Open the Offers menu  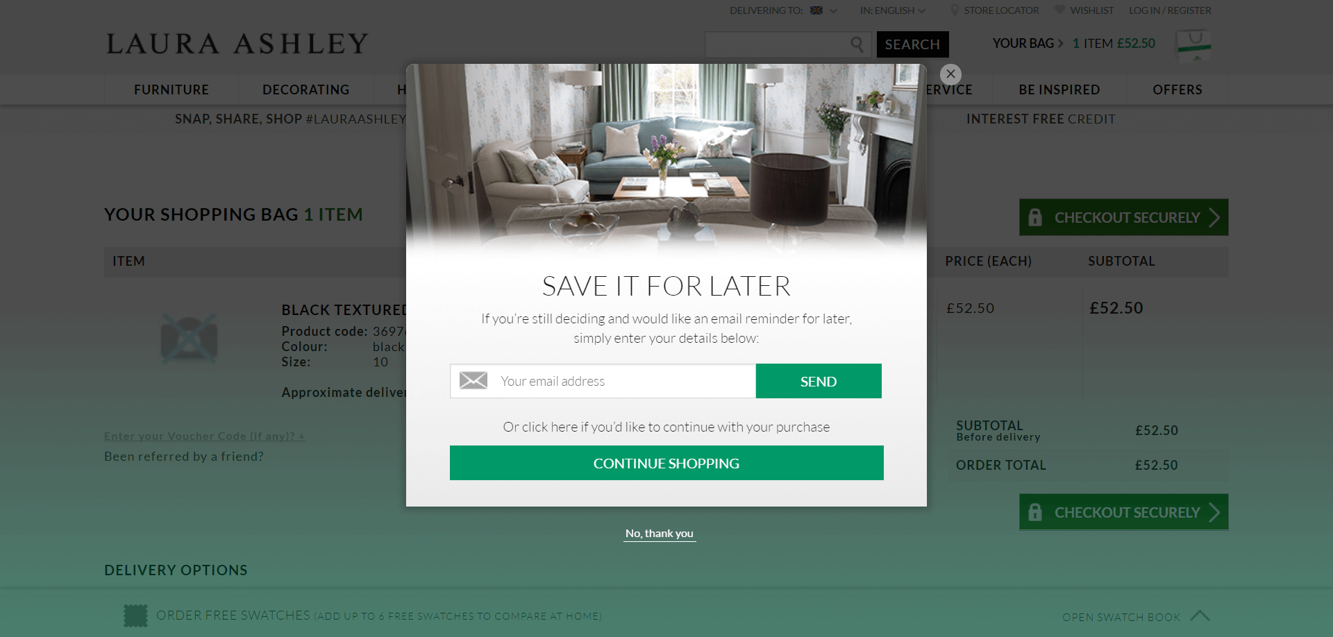pyautogui.click(x=1177, y=90)
